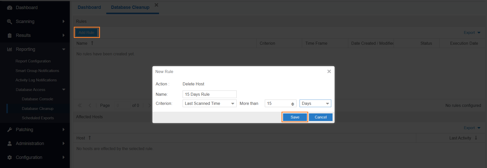Open Scheduled Exports in sidebar
The height and width of the screenshot is (168, 487).
pos(38,118)
